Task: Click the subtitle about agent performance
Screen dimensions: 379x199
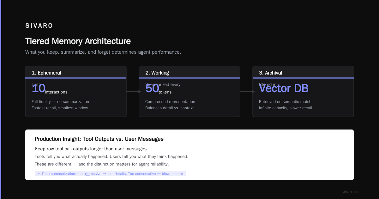Action: pyautogui.click(x=103, y=52)
